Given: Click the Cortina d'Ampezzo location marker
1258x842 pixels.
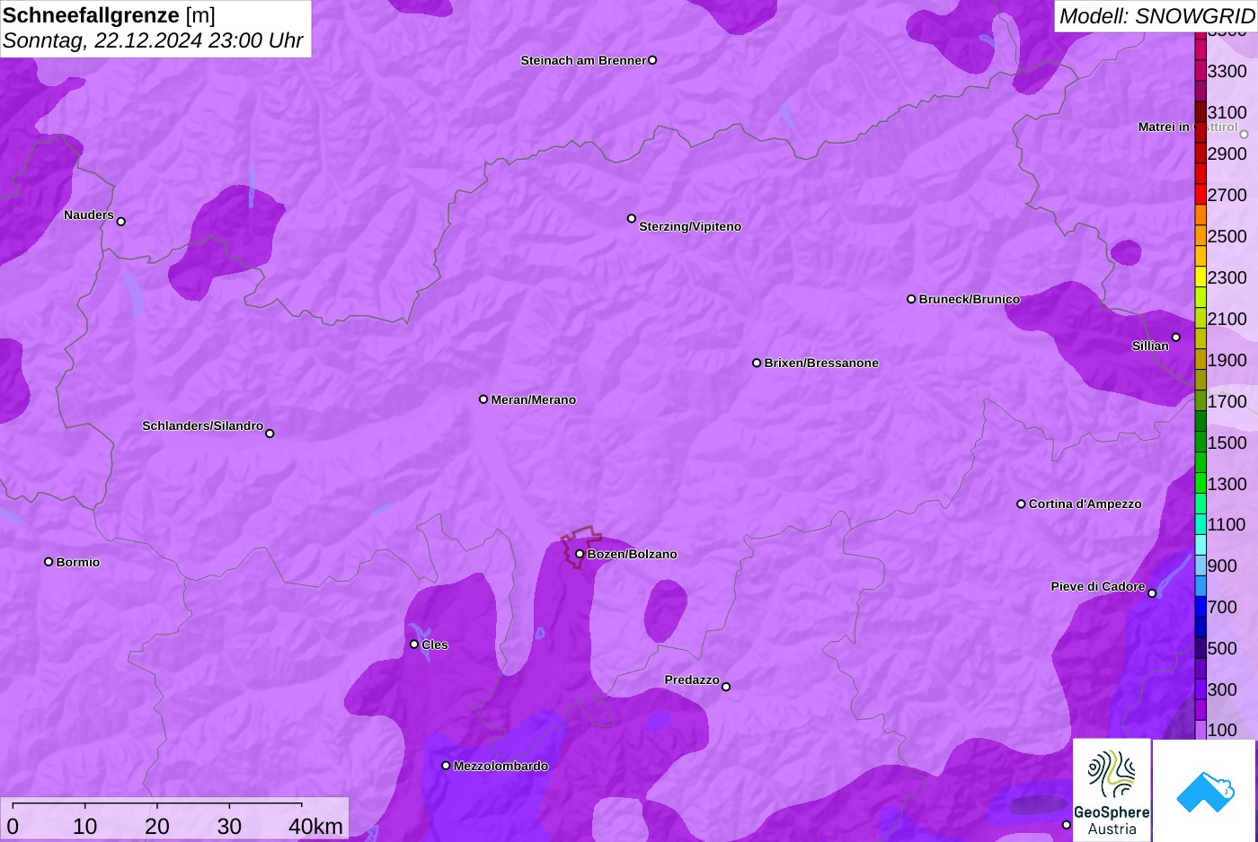Looking at the screenshot, I should click(x=1021, y=504).
